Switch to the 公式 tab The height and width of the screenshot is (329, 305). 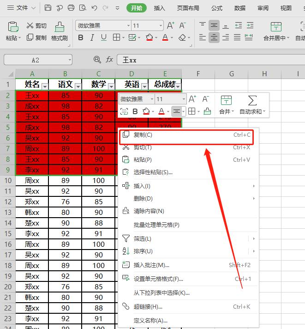tap(216, 8)
